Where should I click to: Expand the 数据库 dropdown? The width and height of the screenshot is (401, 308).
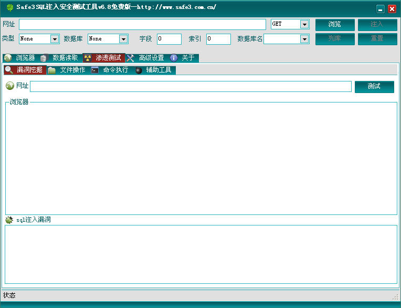click(x=123, y=39)
